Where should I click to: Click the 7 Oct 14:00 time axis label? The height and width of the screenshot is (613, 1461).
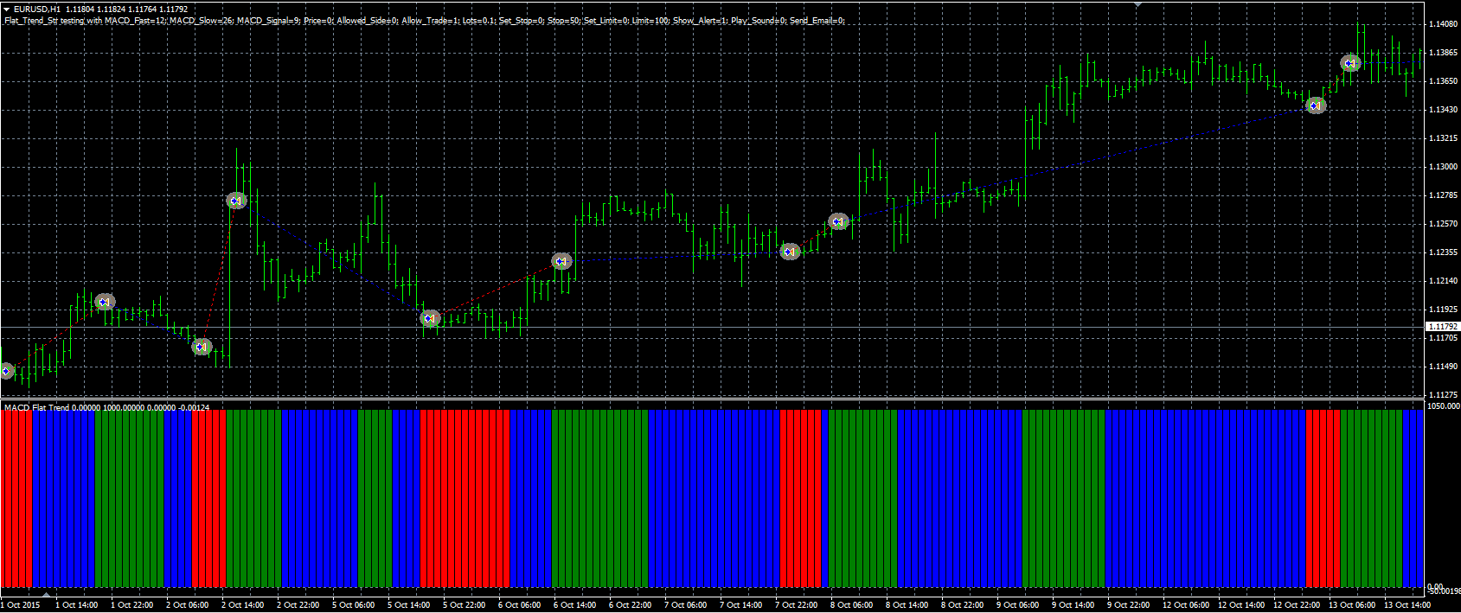pos(741,605)
